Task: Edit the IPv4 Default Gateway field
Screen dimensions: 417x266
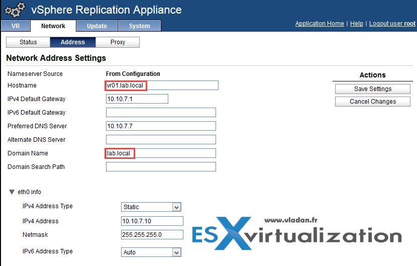Action: pos(137,99)
